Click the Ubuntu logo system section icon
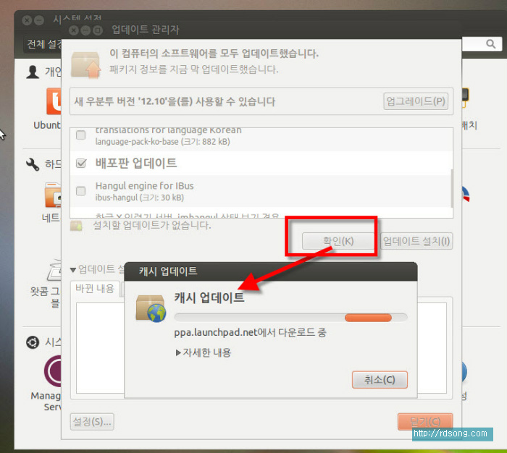Screen dimensions: 507x453 pyautogui.click(x=33, y=342)
